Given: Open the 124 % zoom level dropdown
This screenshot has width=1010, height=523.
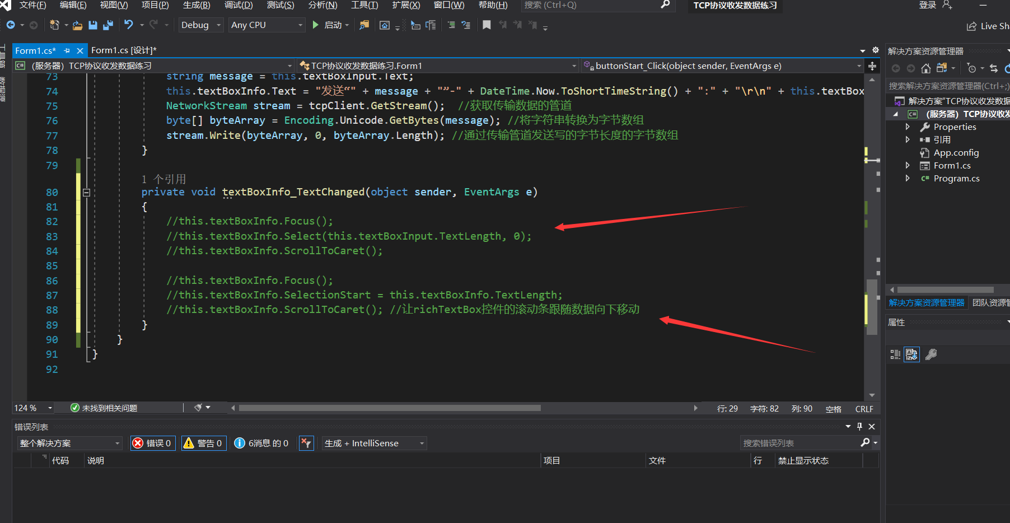Looking at the screenshot, I should [34, 408].
